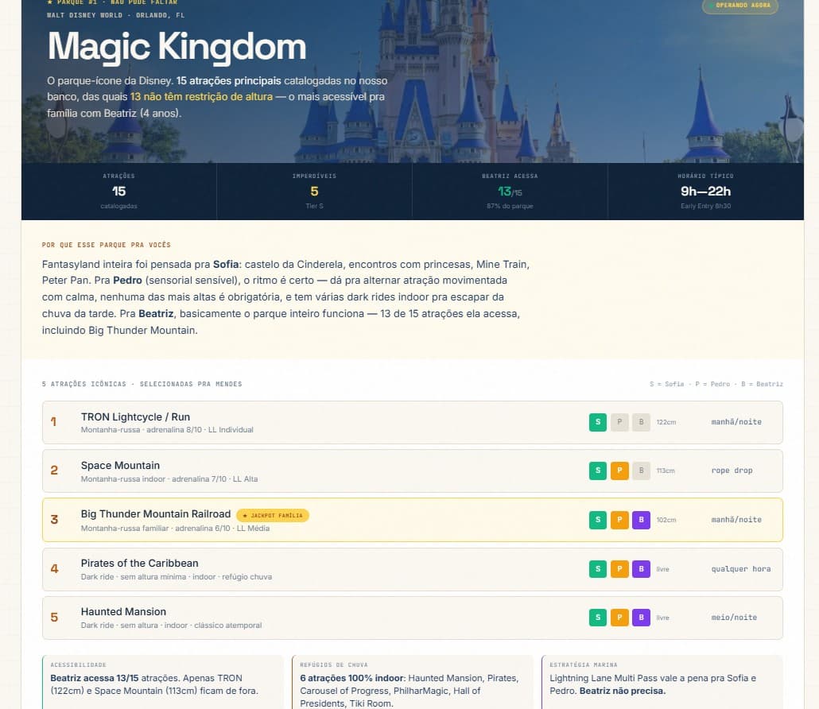Click 'Beatriz não precisa.' bold text
This screenshot has width=819, height=709.
623,691
